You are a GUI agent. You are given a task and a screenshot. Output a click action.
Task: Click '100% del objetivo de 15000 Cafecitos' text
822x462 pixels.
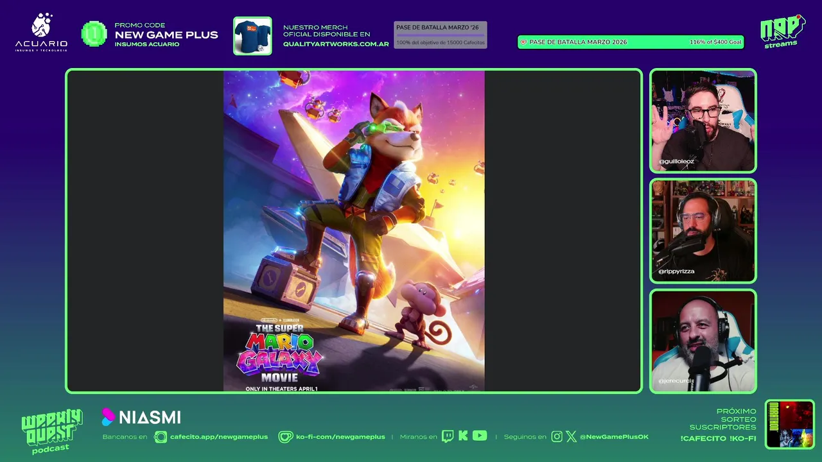tap(441, 42)
